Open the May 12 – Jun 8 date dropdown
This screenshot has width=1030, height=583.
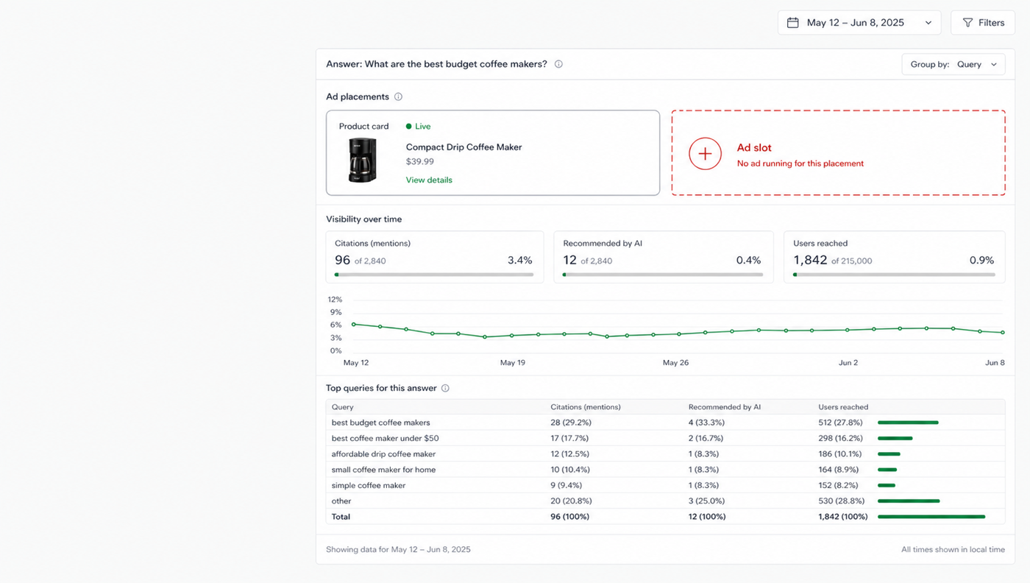[859, 23]
